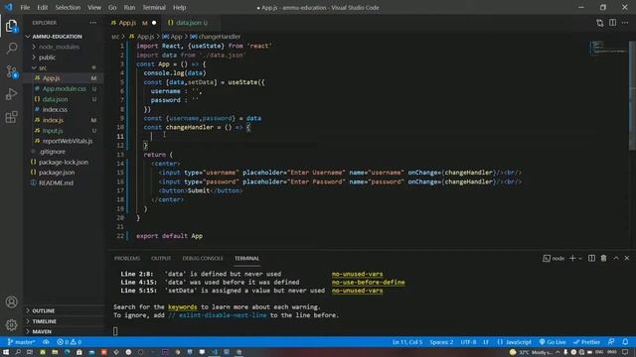Screen dimensions: 636x357
Task: Kill terminal with trash icon
Action: point(603,258)
